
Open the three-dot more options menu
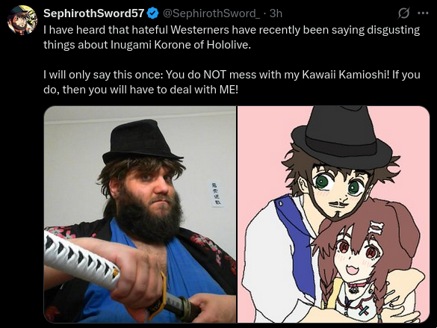423,13
